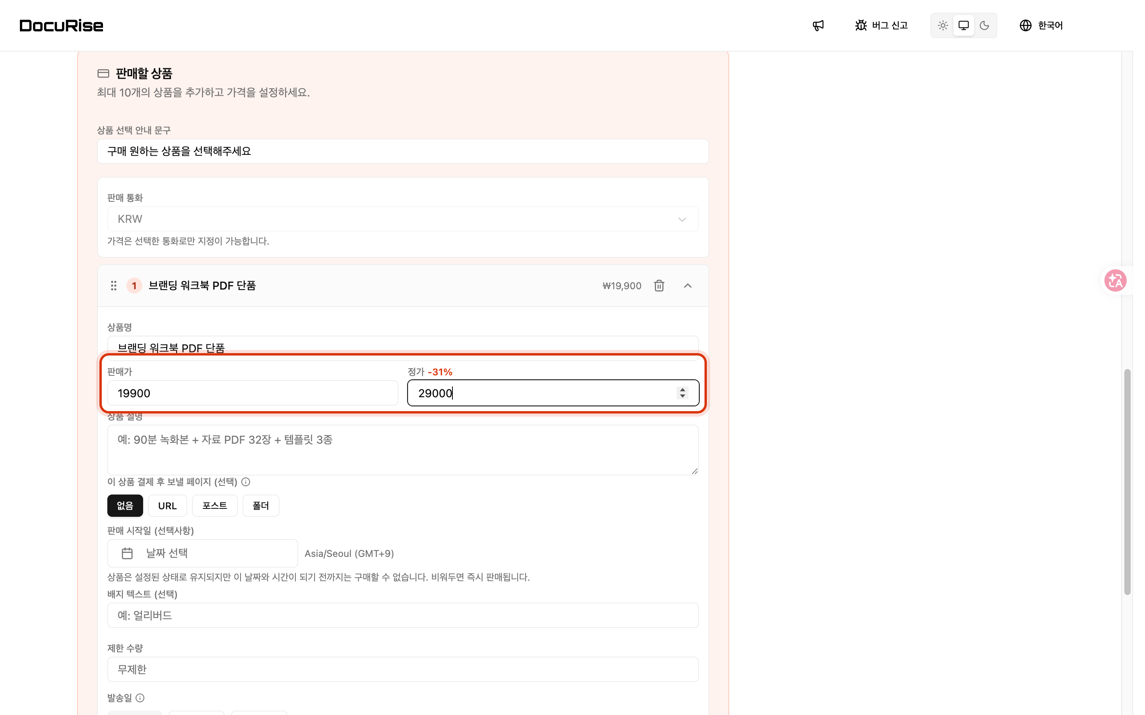
Task: Click the 상품 설명 textarea
Action: click(403, 450)
